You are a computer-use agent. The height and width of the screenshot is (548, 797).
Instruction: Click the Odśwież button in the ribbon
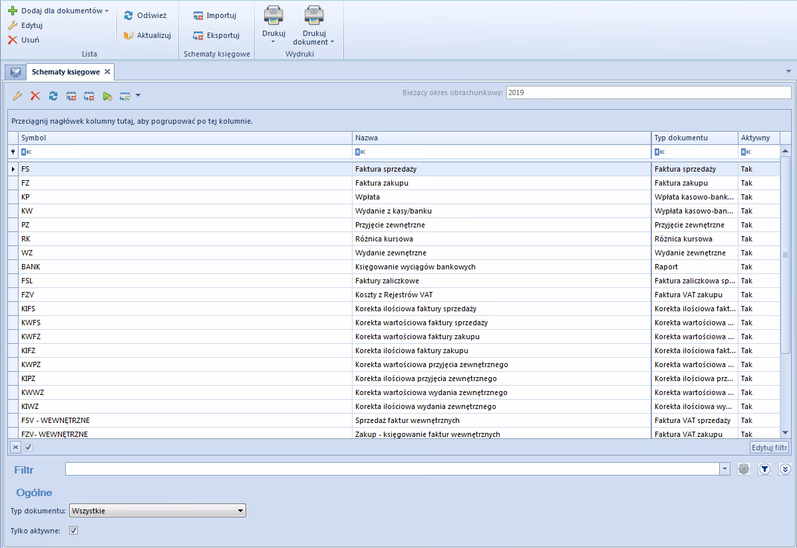[145, 15]
